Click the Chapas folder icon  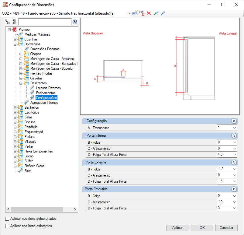click(x=26, y=54)
